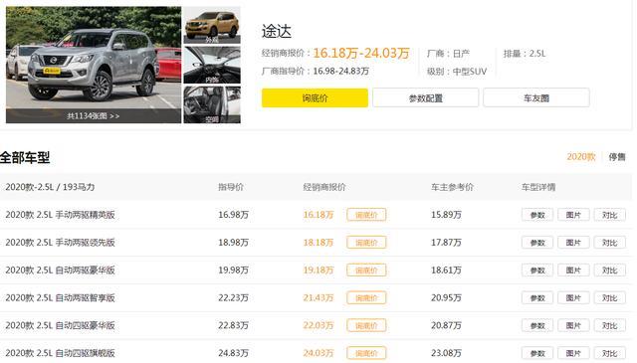The width and height of the screenshot is (637, 363).
Task: Open model 2020款 2.5L 自动四驱旗舰版
Action: coord(60,352)
